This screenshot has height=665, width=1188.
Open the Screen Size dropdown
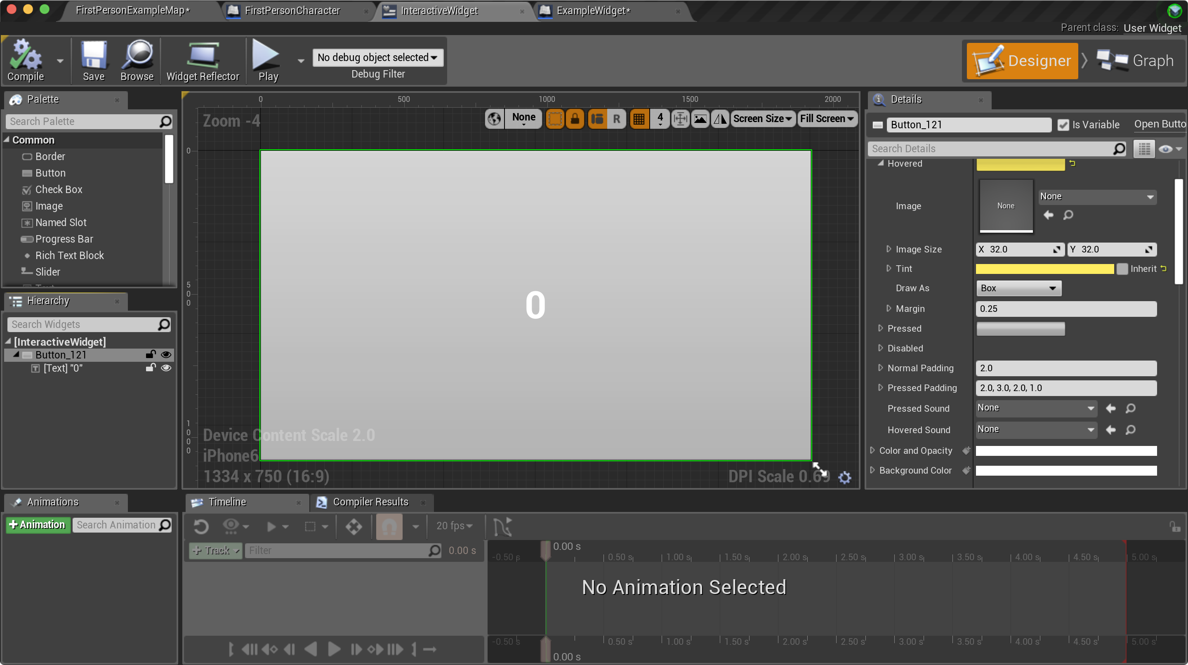(762, 118)
